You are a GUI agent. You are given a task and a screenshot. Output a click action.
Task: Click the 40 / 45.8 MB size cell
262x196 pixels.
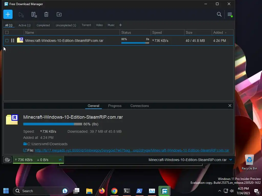coord(195,41)
